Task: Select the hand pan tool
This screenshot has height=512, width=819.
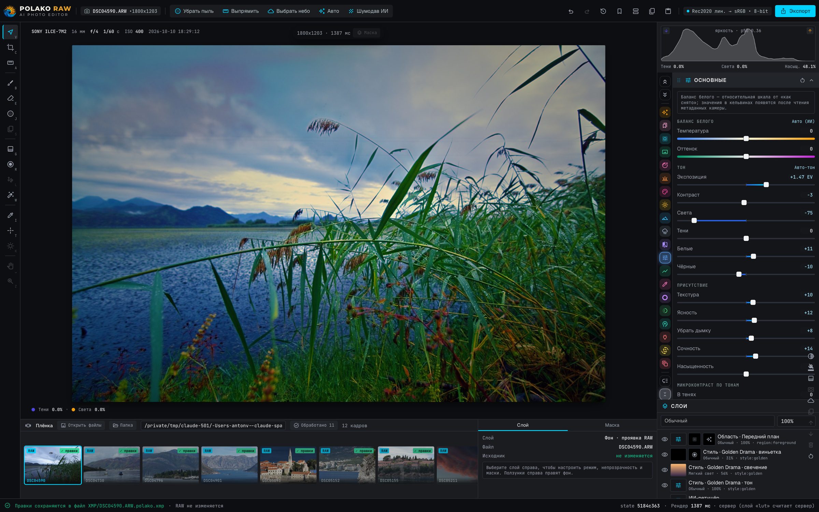Action: click(x=11, y=266)
